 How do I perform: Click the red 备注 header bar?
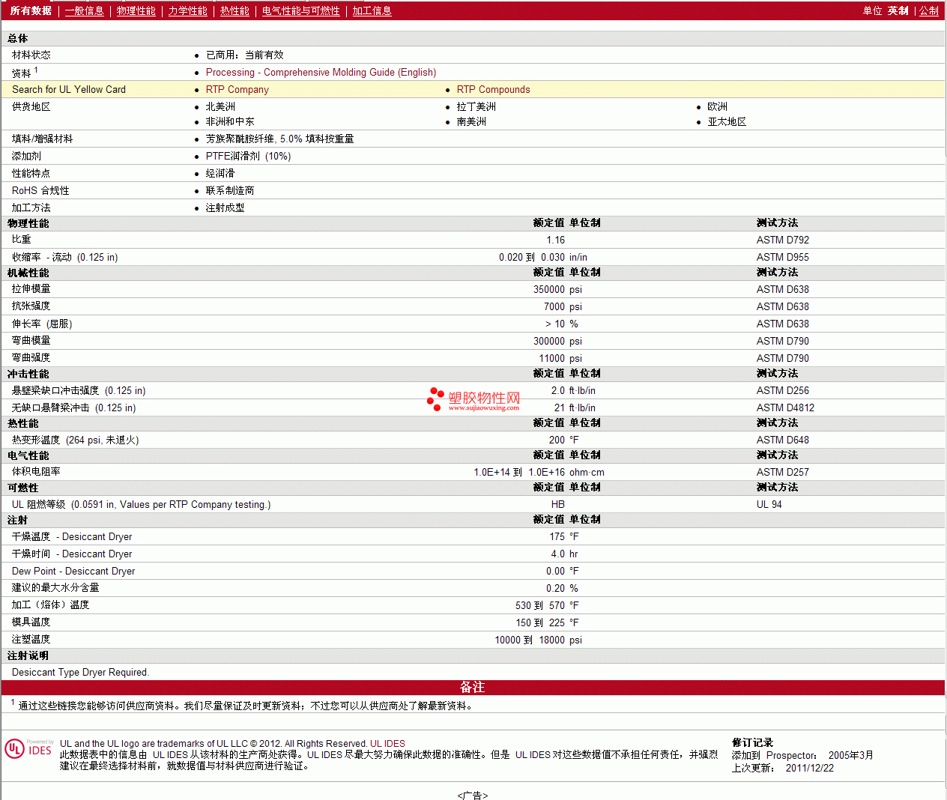pos(472,687)
